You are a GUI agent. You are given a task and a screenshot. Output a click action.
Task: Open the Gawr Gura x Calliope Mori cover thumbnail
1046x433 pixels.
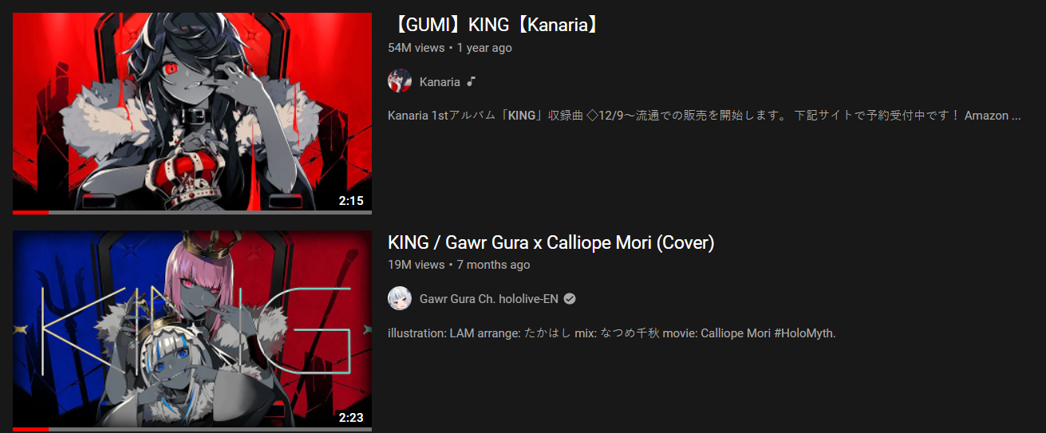point(192,329)
